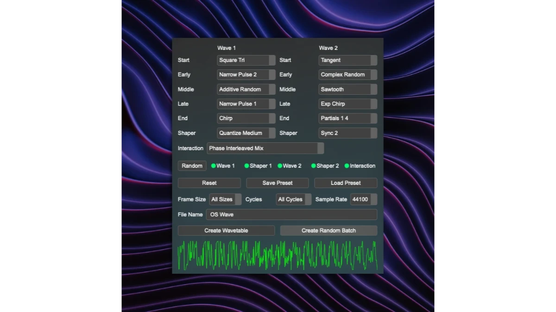Open Wave 2 Start dropdown showing Tangent
This screenshot has width=556, height=312.
pos(347,60)
